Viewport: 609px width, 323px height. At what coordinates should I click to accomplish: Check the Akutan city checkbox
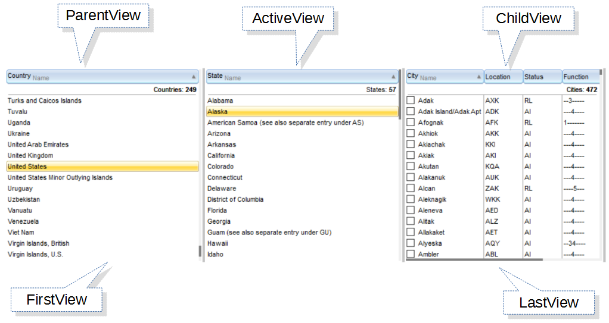tap(411, 167)
